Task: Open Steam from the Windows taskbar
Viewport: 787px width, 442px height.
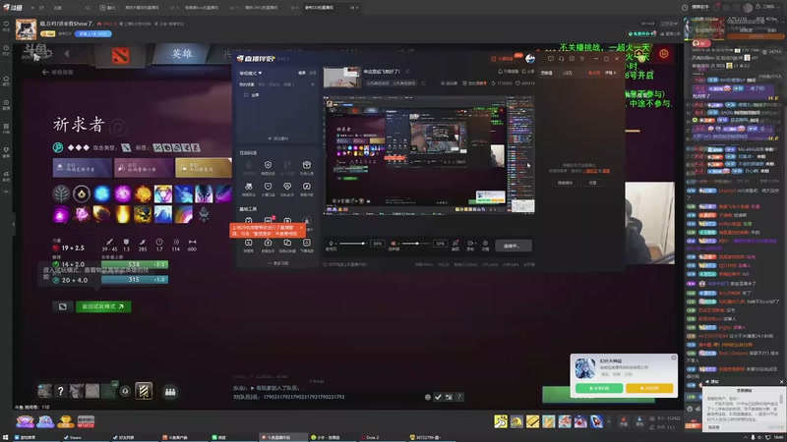Action: click(73, 437)
